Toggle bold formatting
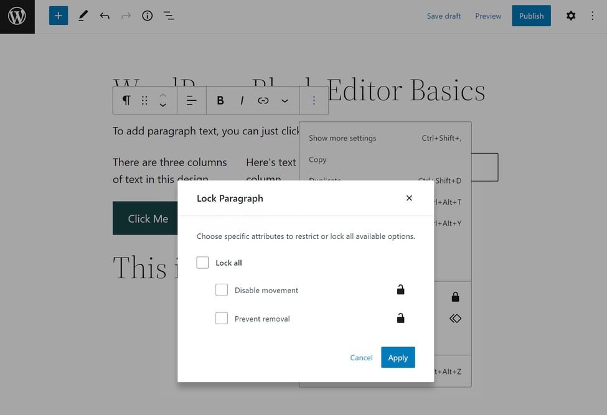Screen dimensions: 607x415 tap(220, 101)
